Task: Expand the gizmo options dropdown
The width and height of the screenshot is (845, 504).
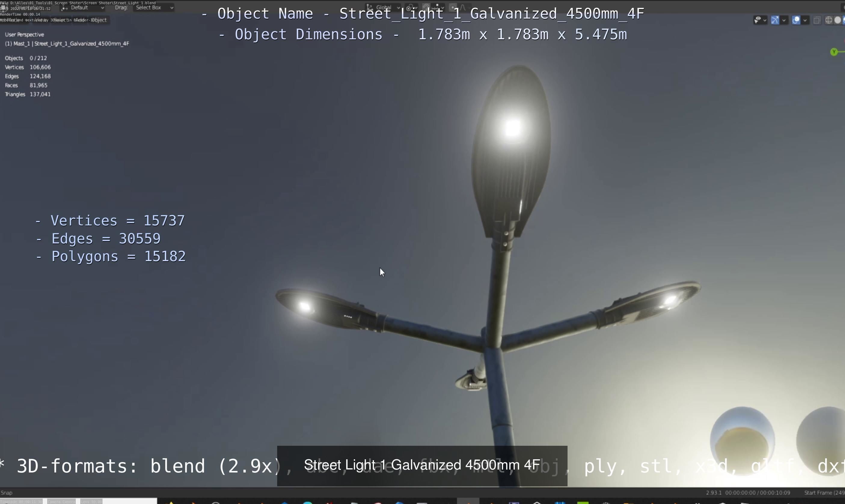Action: pos(784,20)
